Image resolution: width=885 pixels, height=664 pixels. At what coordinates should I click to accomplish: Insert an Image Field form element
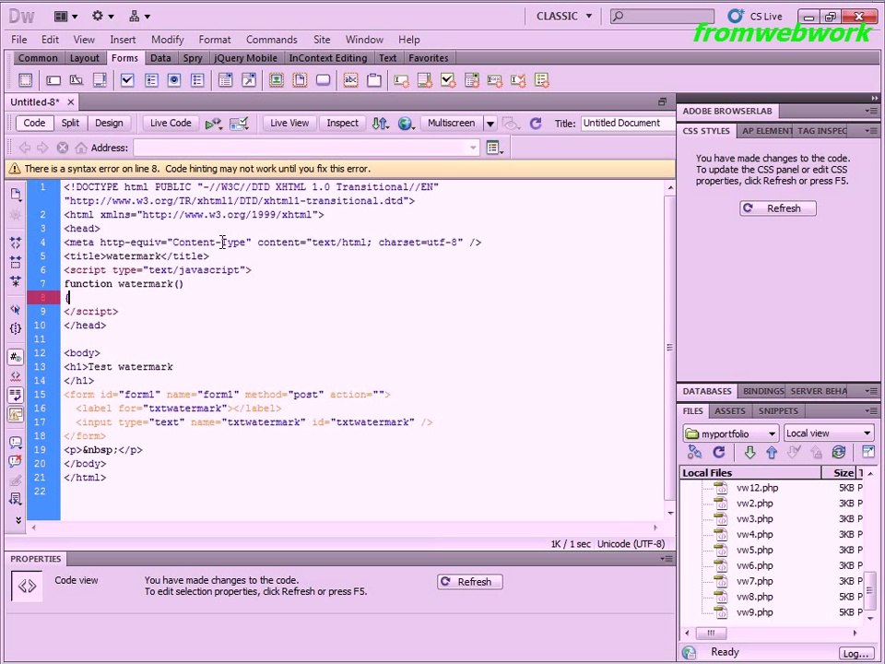pos(277,80)
